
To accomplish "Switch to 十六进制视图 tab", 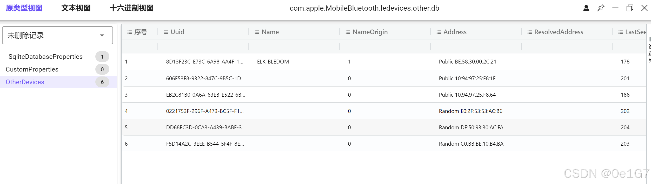I will [131, 8].
